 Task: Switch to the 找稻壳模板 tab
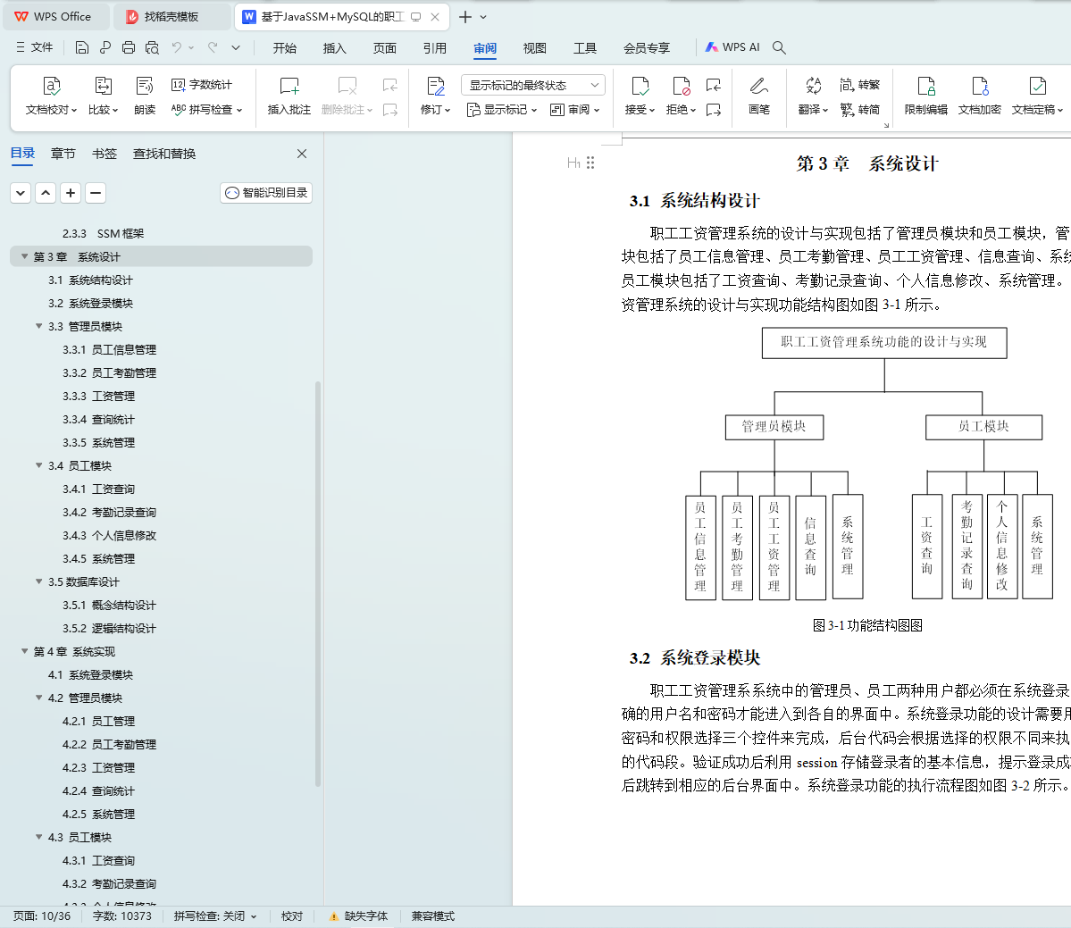point(171,16)
